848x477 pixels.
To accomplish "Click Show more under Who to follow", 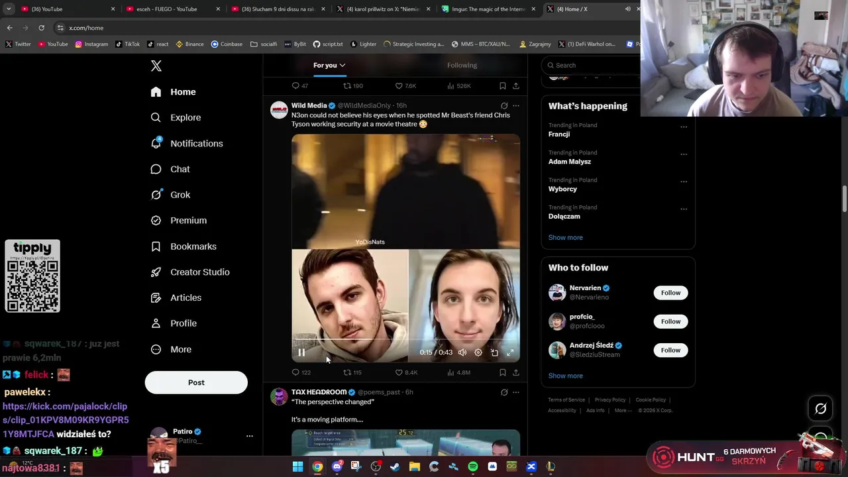I will pos(565,376).
